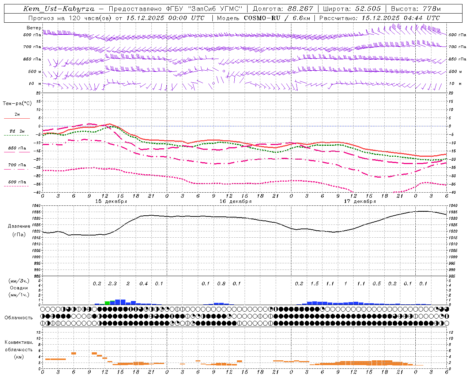Click the 0.5 three-hour precipitation value
Image resolution: width=468 pixels, height=375 pixels.
point(377,284)
